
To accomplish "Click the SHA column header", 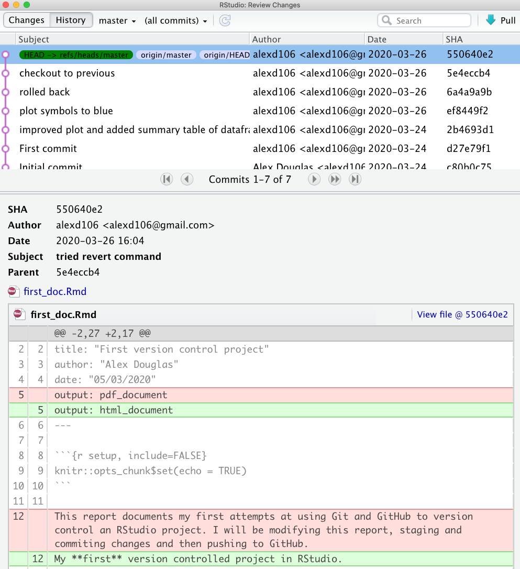I will 454,39.
